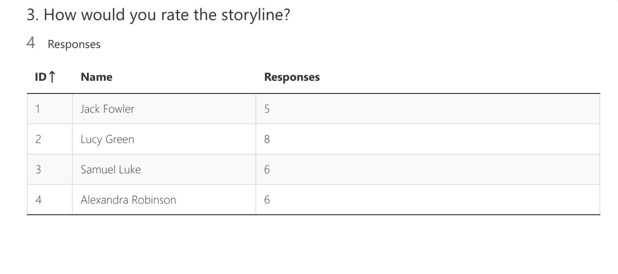This screenshot has width=618, height=274.
Task: Click ID cell 1 in first row
Action: pyautogui.click(x=38, y=109)
